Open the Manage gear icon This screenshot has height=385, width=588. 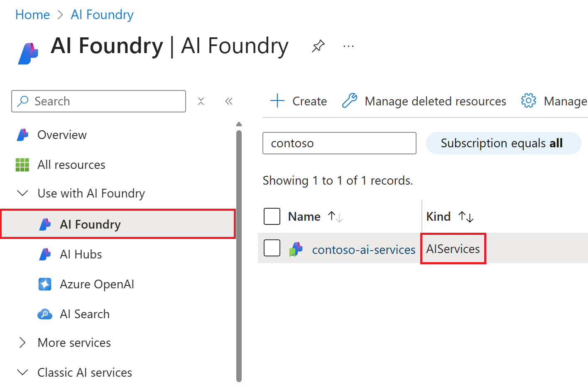pyautogui.click(x=528, y=100)
